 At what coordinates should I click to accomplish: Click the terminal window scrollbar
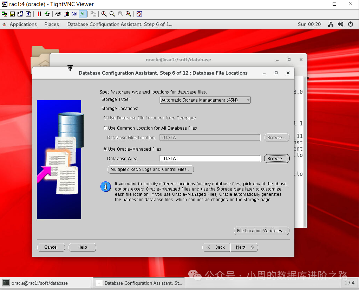(x=305, y=152)
